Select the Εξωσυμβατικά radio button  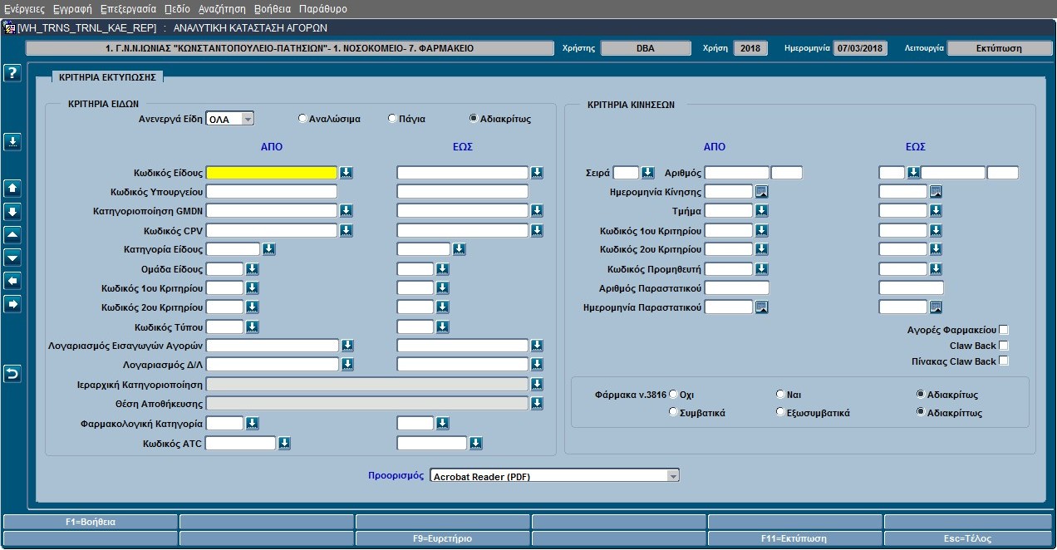pyautogui.click(x=780, y=412)
